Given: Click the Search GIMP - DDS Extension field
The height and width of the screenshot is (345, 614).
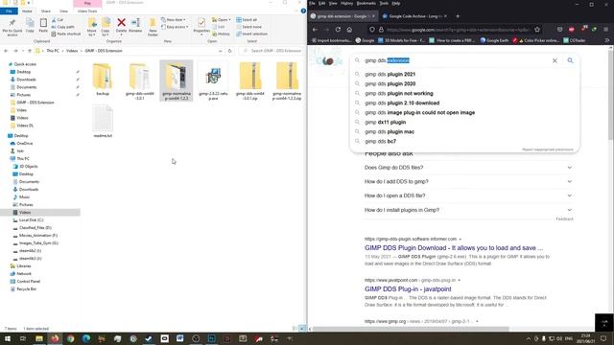Looking at the screenshot, I should pos(272,51).
